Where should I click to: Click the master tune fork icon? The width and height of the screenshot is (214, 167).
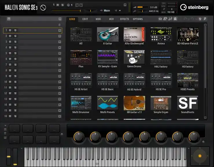134,11
